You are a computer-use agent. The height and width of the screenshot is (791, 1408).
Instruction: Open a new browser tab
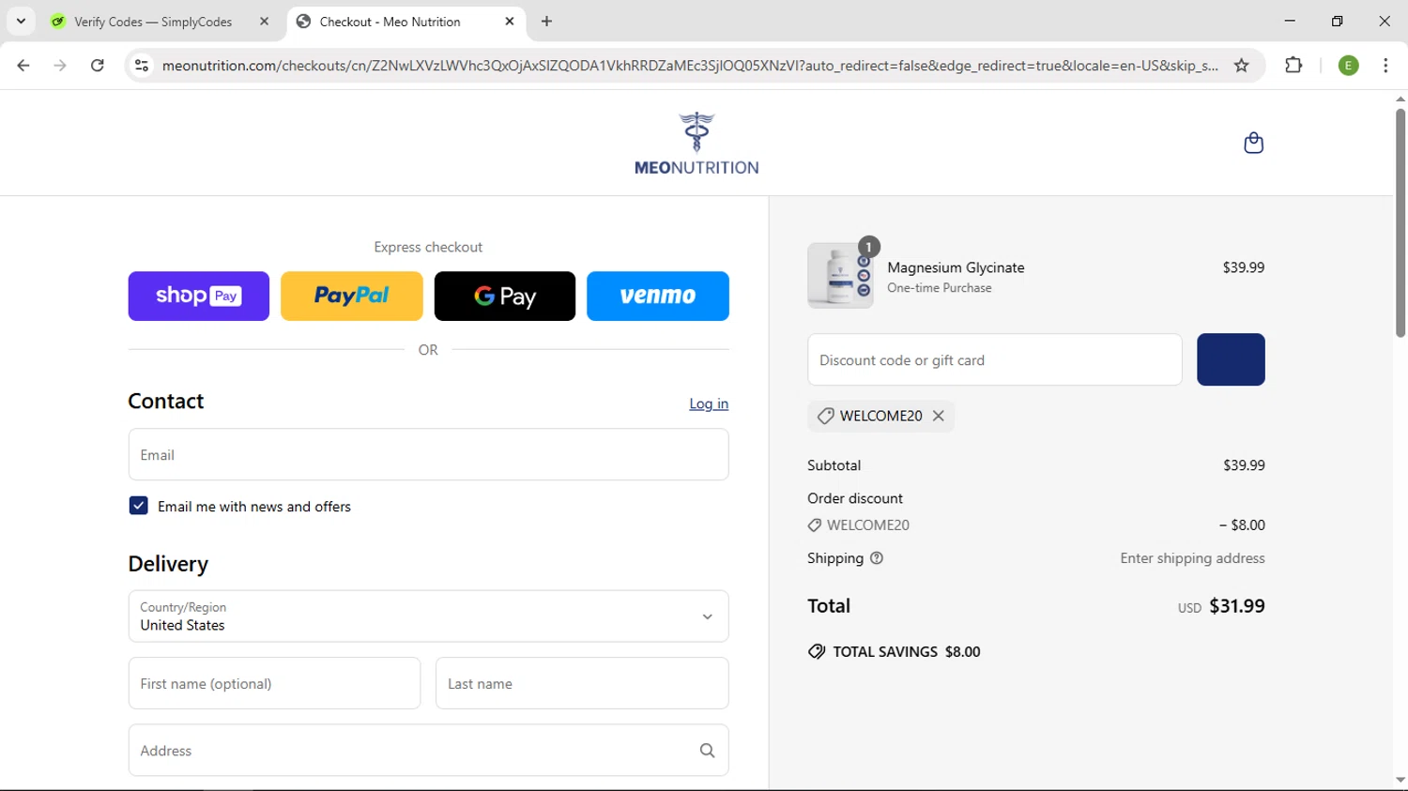pos(547,22)
